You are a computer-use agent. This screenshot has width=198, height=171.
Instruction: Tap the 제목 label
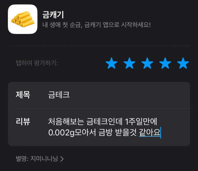point(23,95)
